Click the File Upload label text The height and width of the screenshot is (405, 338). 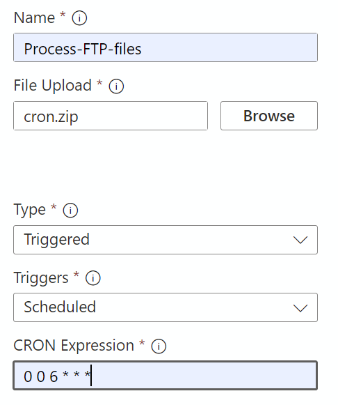[x=53, y=86]
